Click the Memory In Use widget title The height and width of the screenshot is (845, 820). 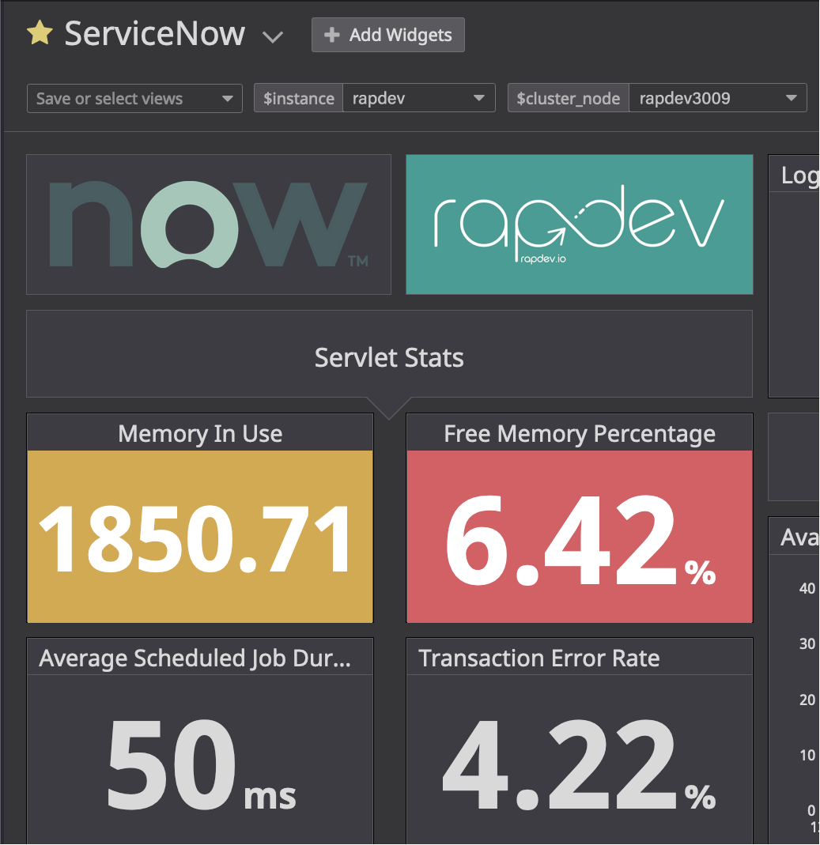point(200,434)
